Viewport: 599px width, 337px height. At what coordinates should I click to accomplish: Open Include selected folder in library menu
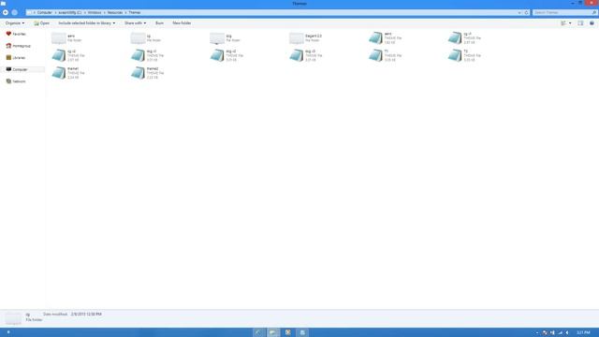(87, 23)
